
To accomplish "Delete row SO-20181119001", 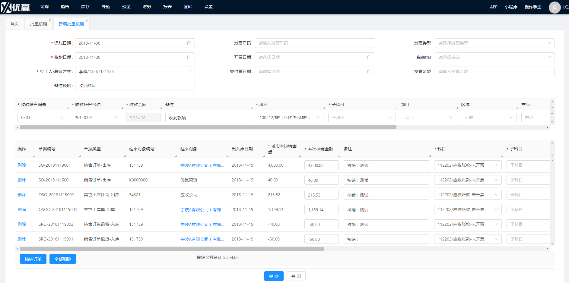I will [x=22, y=165].
